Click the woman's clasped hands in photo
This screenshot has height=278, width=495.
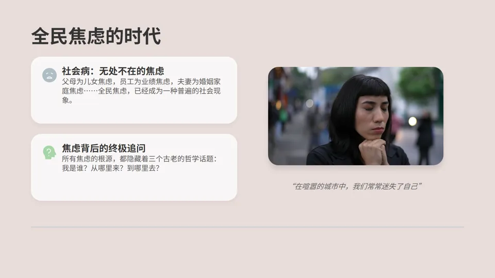(x=373, y=151)
